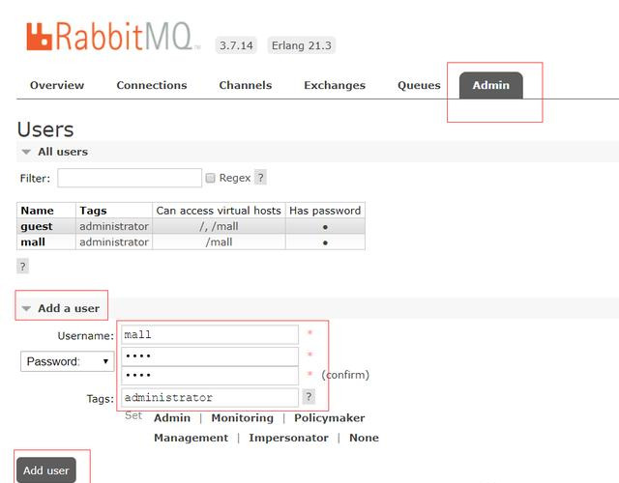Enable the Regex filter checkbox
This screenshot has height=483, width=619.
tap(211, 178)
